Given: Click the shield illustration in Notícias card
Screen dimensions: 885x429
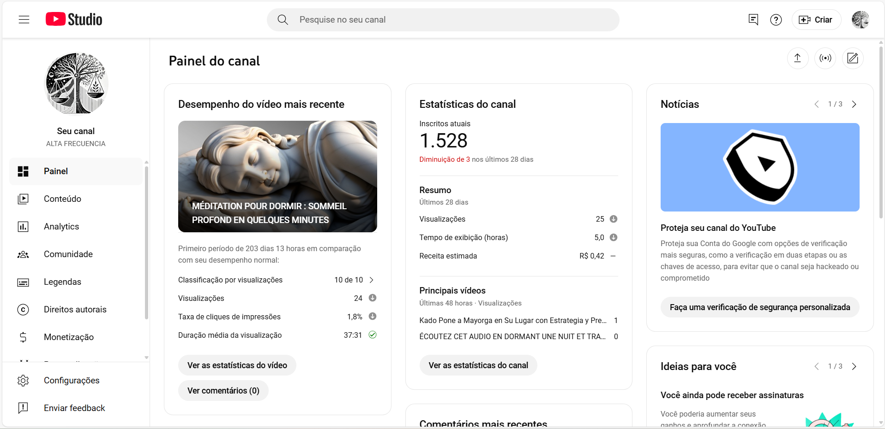Looking at the screenshot, I should point(760,167).
